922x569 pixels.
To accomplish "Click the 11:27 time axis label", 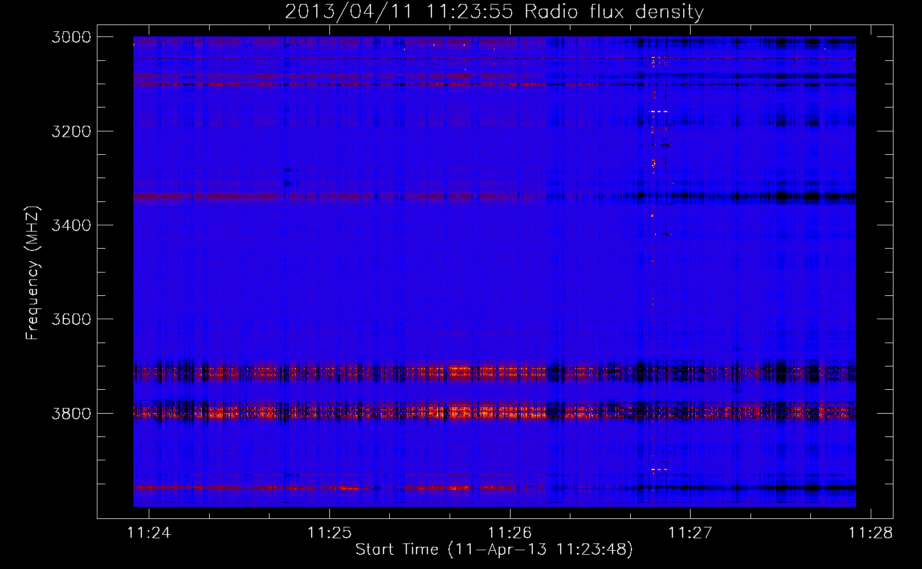I will point(690,533).
